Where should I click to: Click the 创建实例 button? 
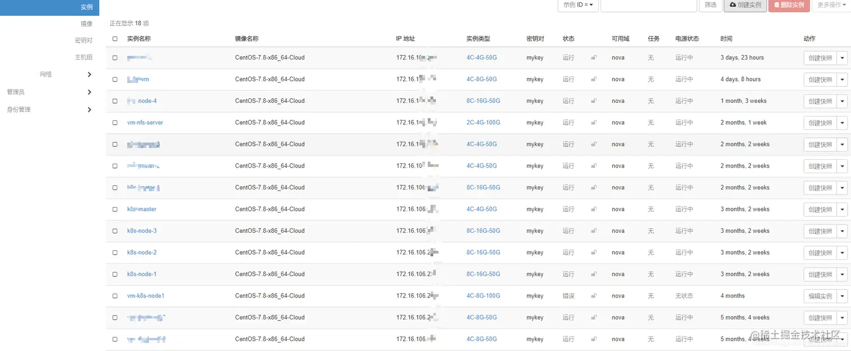pyautogui.click(x=745, y=5)
